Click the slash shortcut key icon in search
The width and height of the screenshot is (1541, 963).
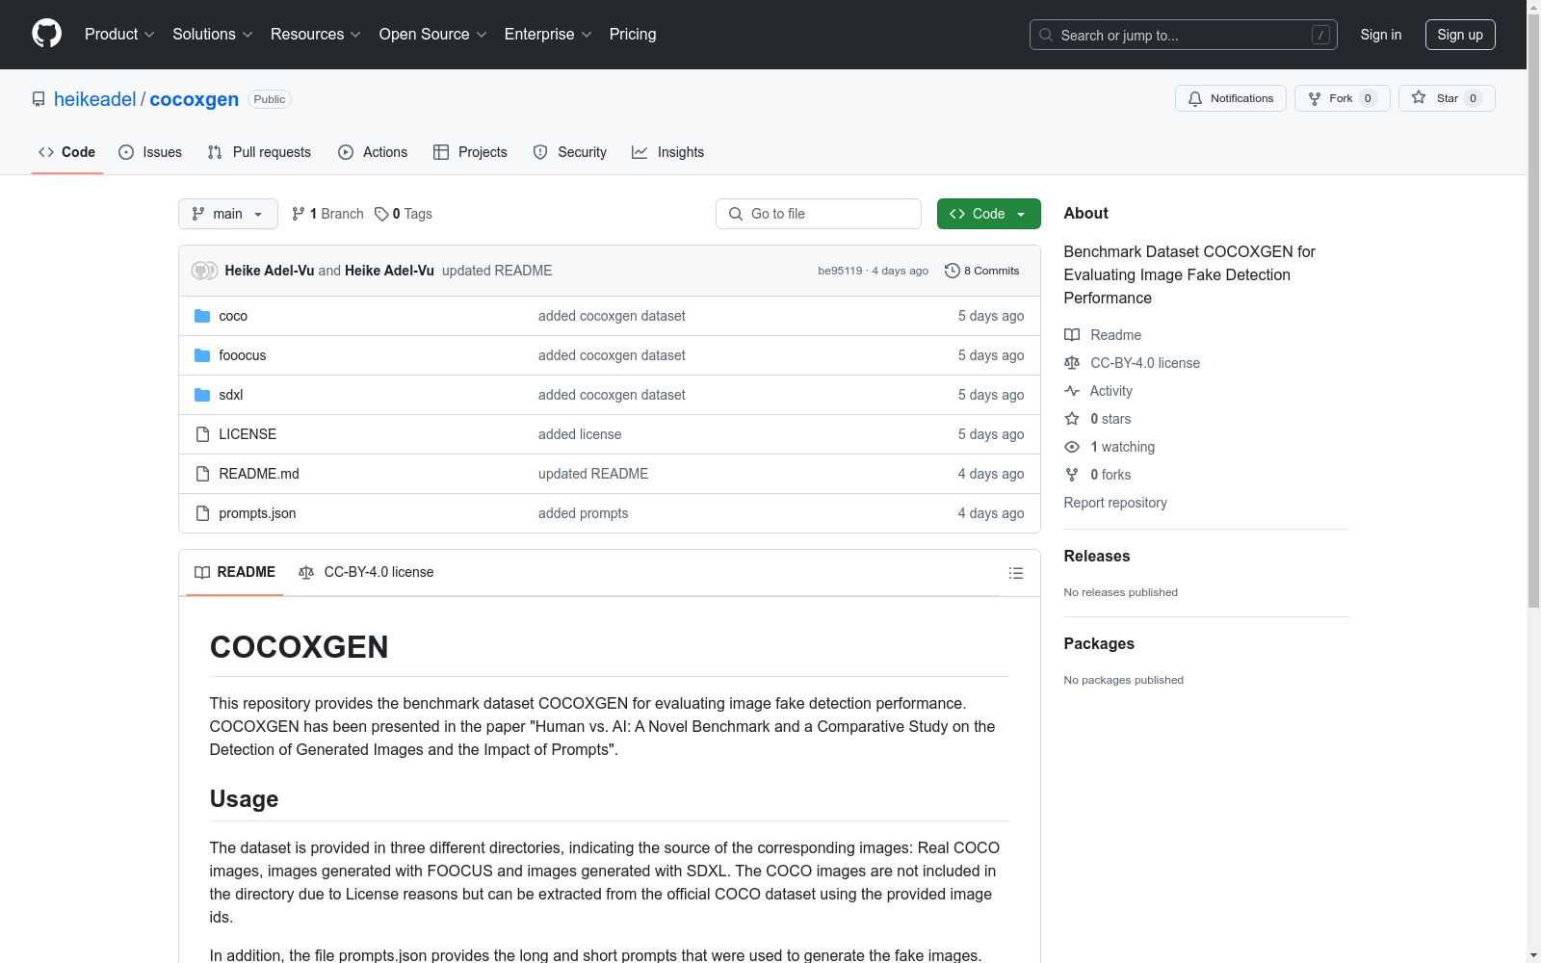click(1320, 35)
